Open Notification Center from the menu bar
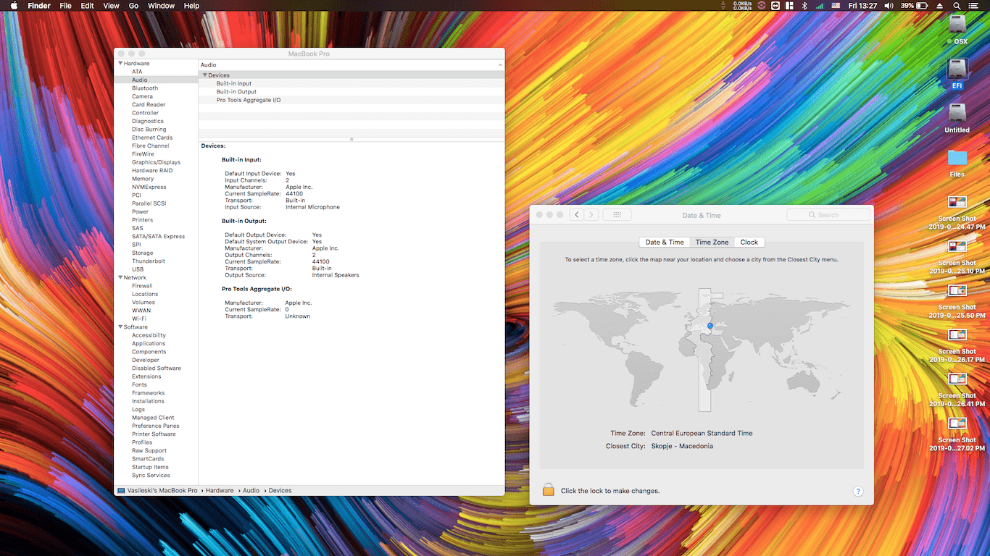Viewport: 990px width, 556px height. (973, 5)
